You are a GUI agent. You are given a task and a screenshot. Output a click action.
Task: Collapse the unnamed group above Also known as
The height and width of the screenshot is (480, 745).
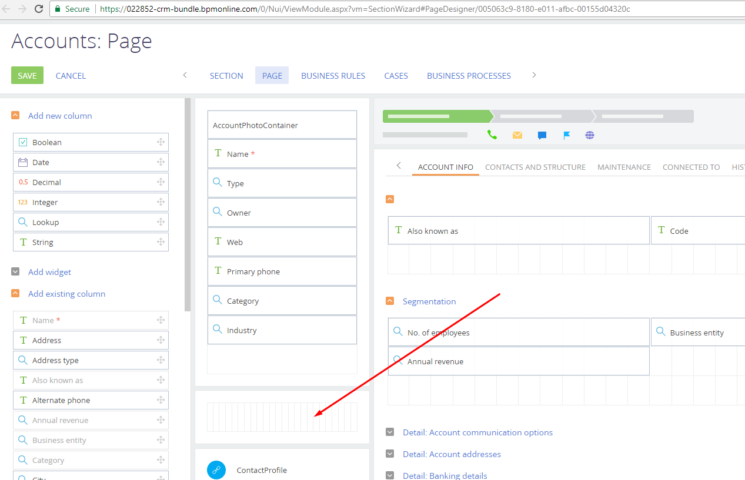(x=389, y=199)
